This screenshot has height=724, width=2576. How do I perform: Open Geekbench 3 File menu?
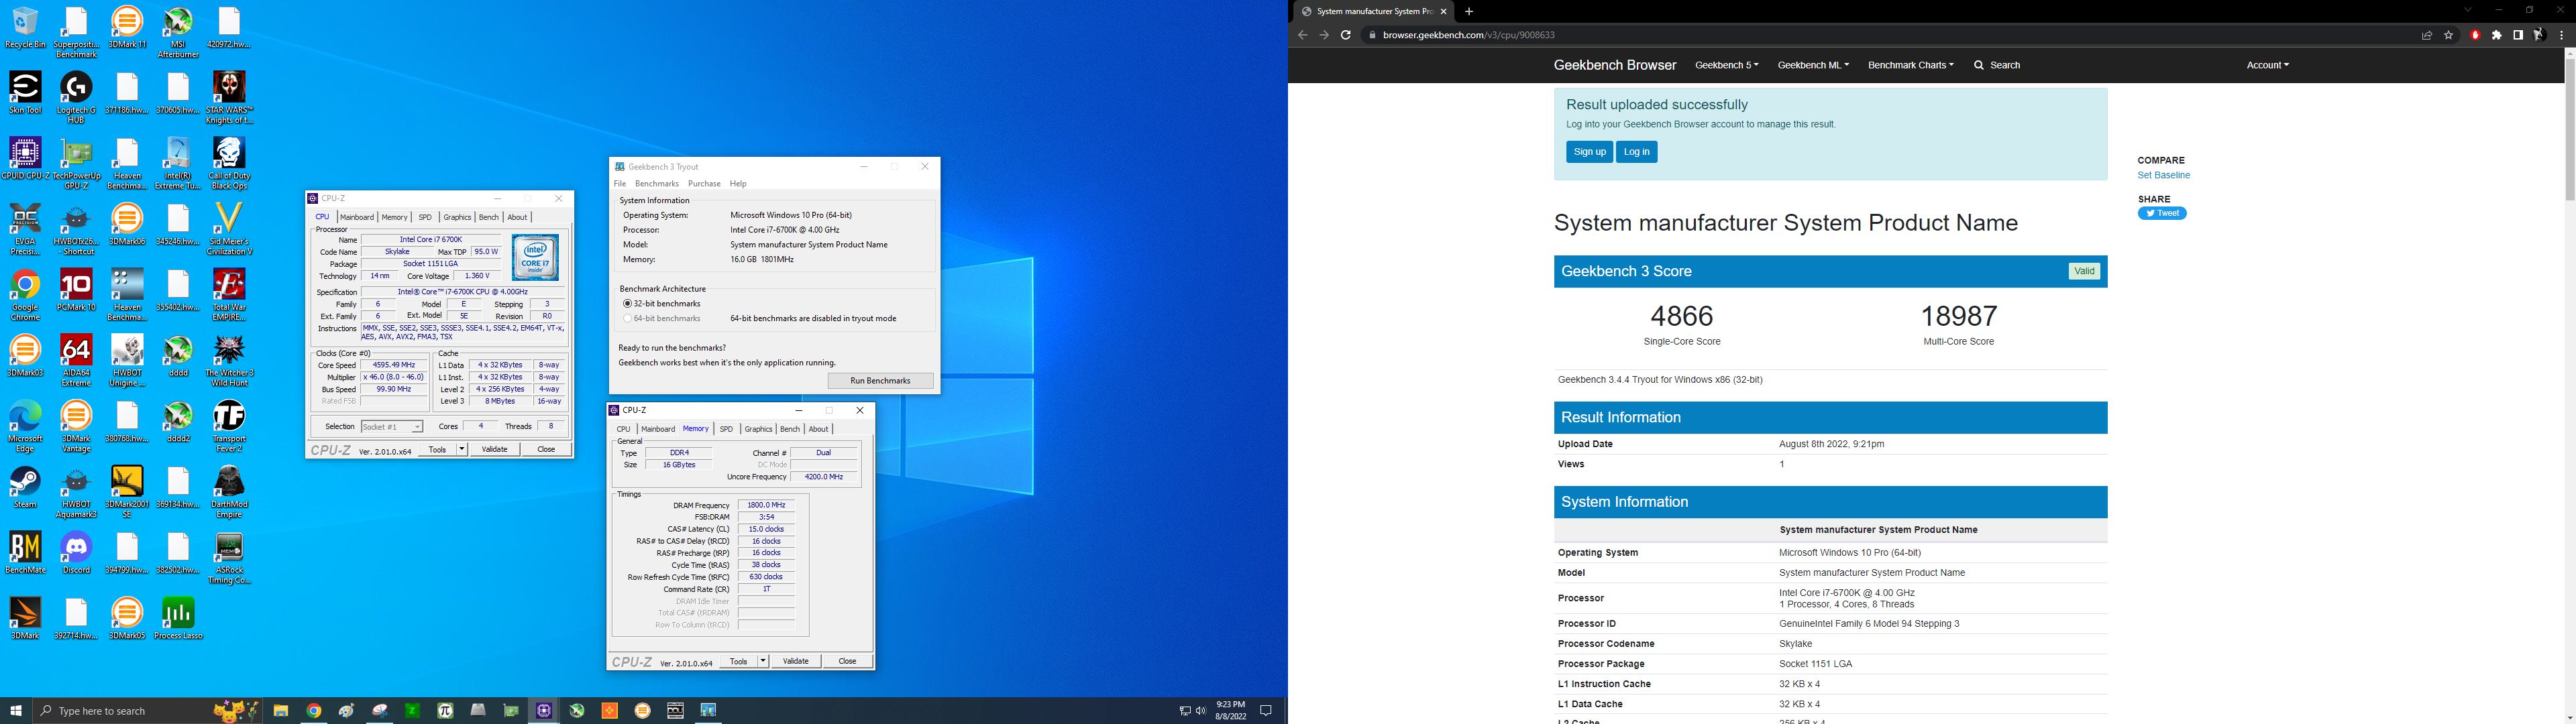coord(620,184)
